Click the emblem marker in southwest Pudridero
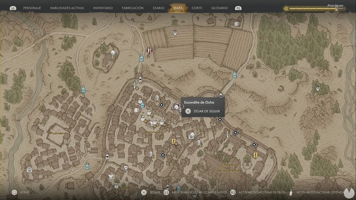356x200 pixels. [29, 169]
